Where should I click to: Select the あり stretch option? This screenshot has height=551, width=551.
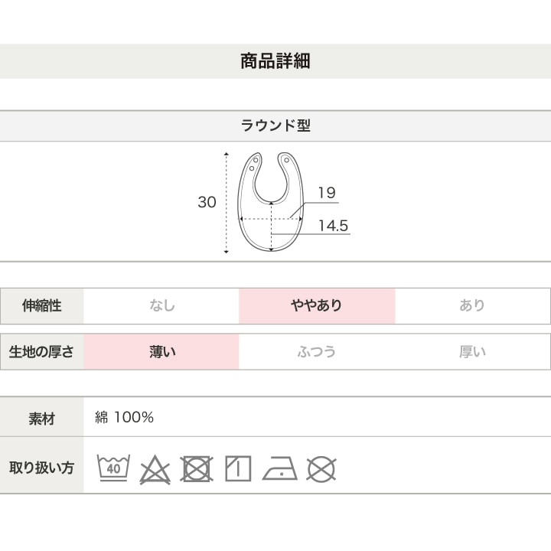pyautogui.click(x=472, y=305)
